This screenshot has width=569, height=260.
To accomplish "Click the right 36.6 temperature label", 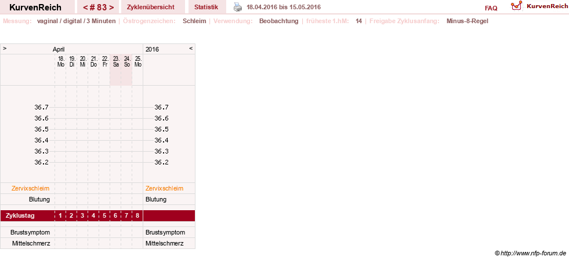I will click(x=161, y=118).
